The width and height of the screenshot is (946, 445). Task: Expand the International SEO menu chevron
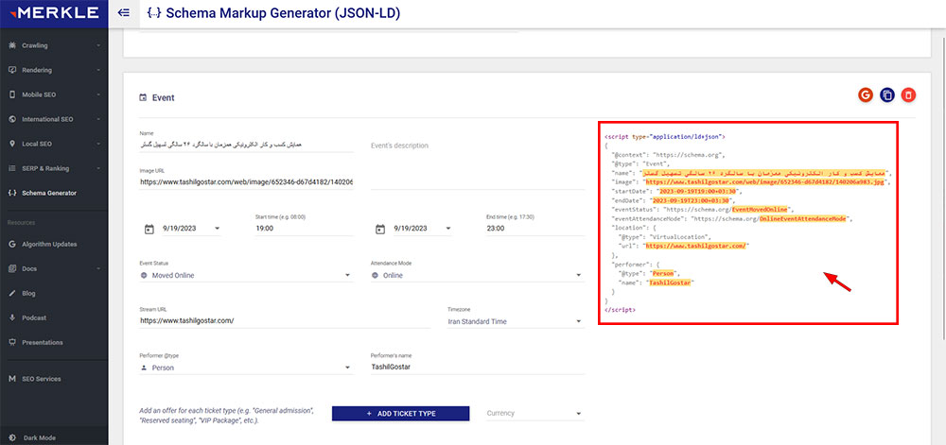[97, 119]
